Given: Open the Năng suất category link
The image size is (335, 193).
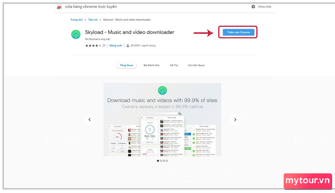Looking at the screenshot, I should tap(116, 46).
